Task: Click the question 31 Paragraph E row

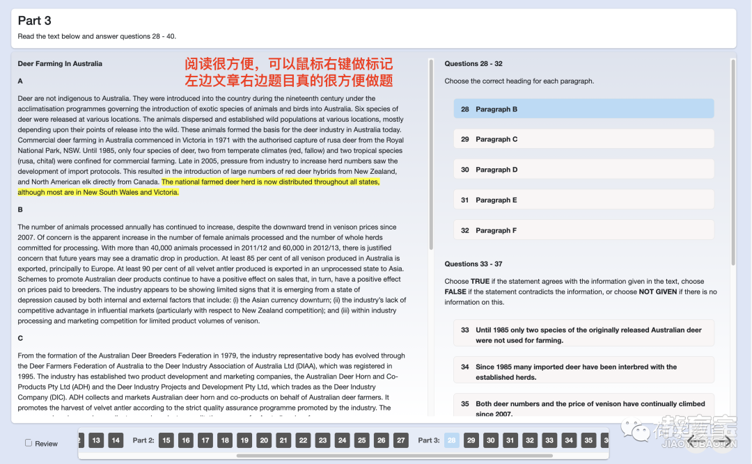Action: 583,200
